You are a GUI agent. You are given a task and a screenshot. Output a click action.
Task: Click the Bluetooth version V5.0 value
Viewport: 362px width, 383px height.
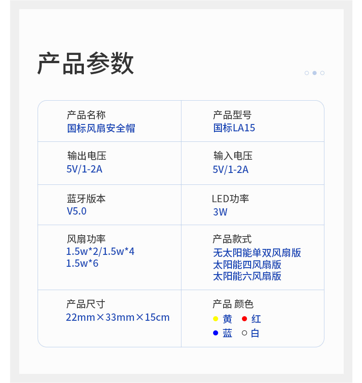(77, 211)
